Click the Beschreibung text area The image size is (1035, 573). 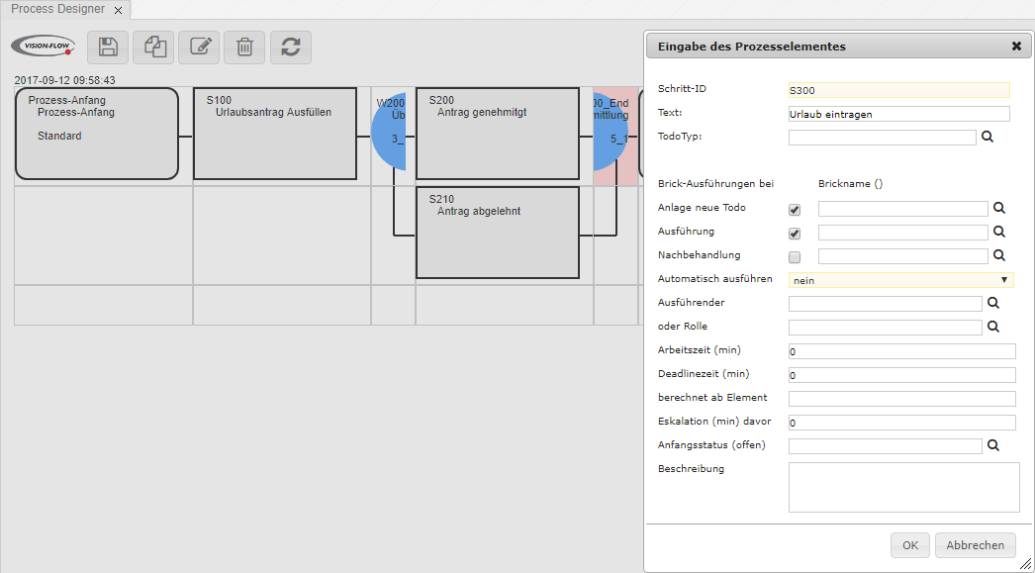click(x=903, y=487)
